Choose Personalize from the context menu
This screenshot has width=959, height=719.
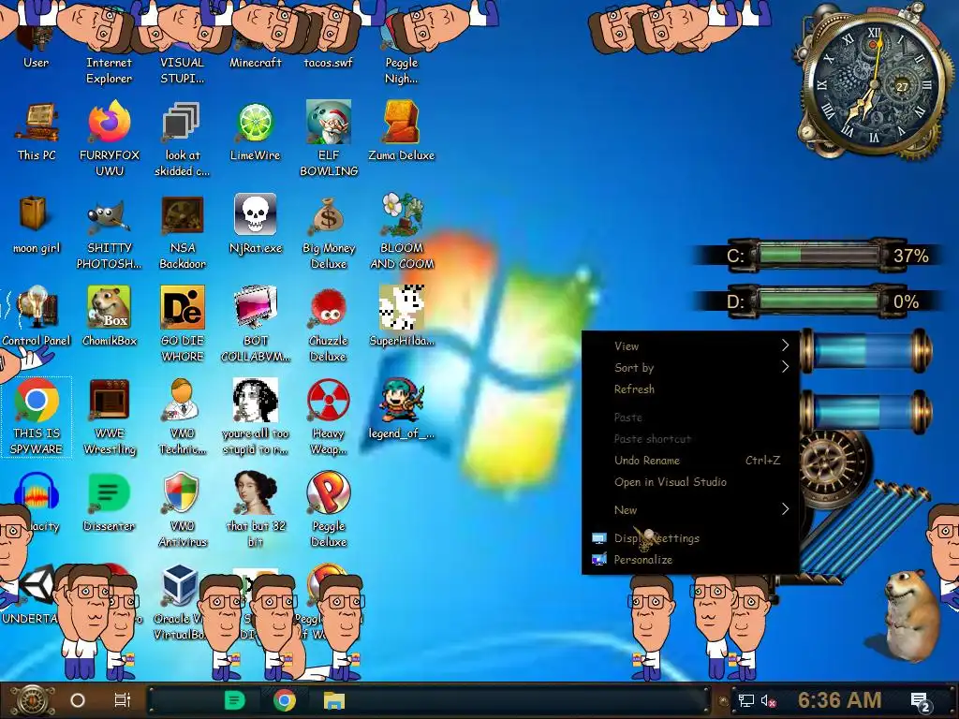690,560
